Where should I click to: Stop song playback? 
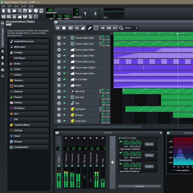(x=64, y=28)
